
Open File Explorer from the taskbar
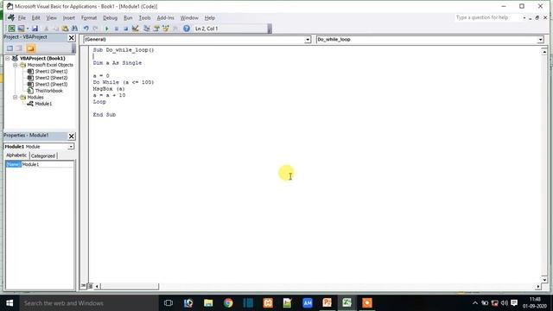208,303
